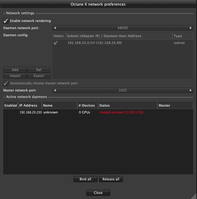Increase Daemon network port with right arrow
This screenshot has width=197, height=199.
(191, 28)
